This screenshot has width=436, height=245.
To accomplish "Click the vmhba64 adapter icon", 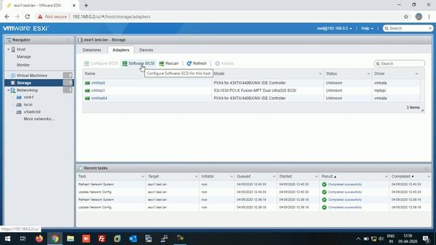I will [x=87, y=98].
